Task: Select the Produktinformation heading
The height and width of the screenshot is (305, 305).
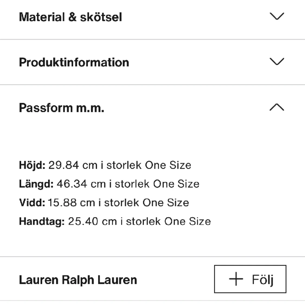Action: point(73,62)
